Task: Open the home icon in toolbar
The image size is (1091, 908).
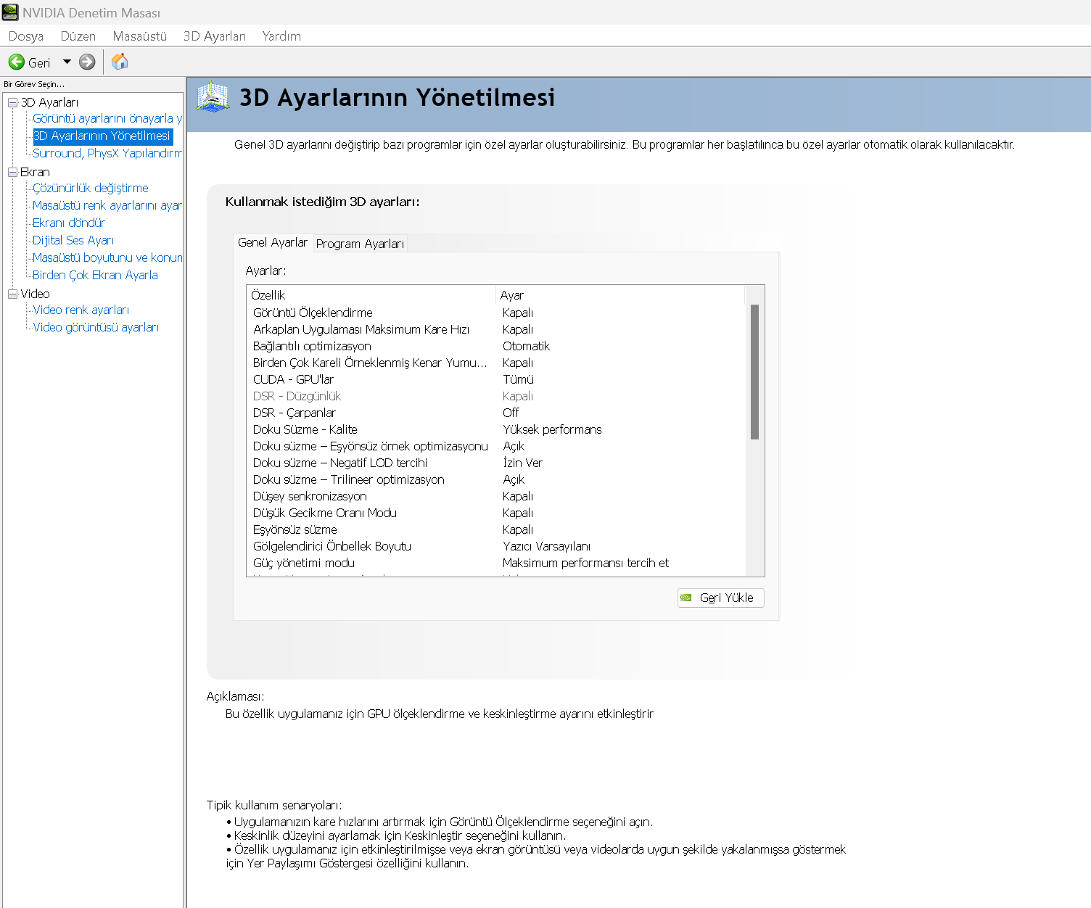Action: pyautogui.click(x=120, y=62)
